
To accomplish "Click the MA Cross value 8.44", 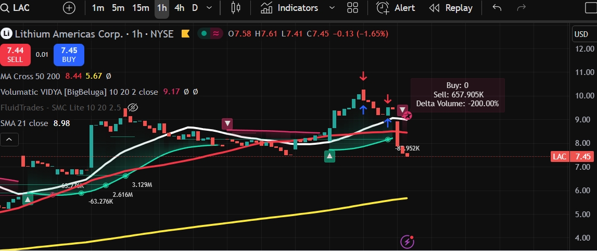I will pyautogui.click(x=73, y=76).
